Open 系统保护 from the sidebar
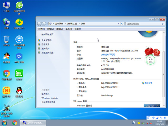 45,49
